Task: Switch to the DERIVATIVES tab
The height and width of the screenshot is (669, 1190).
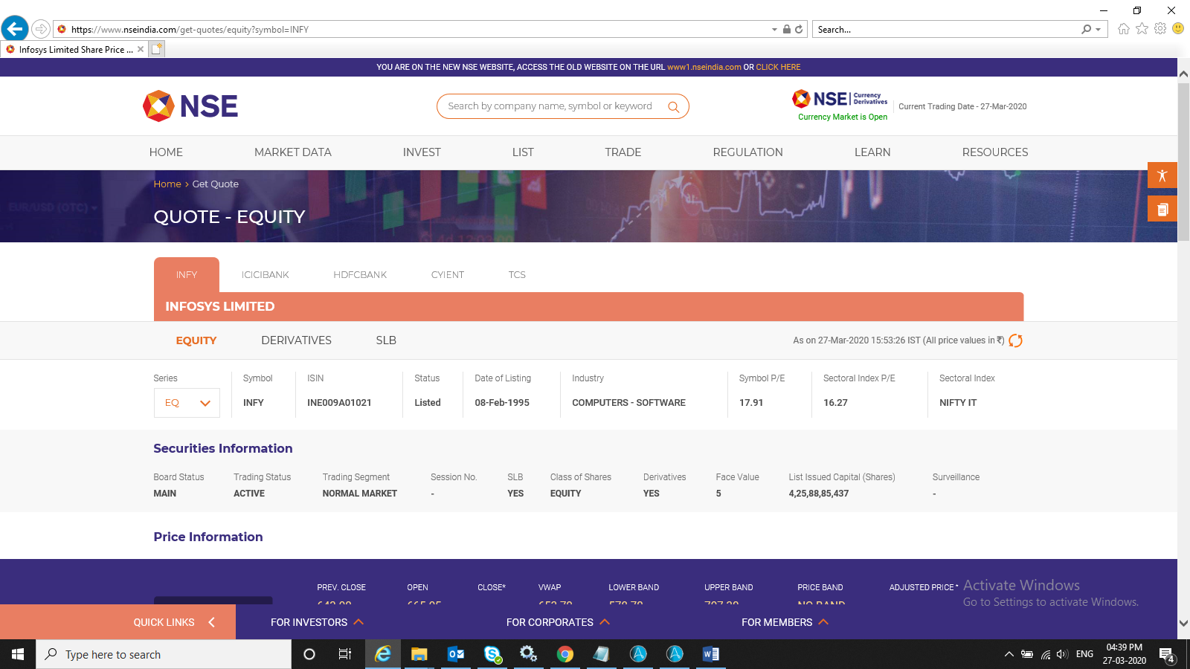Action: (x=297, y=340)
